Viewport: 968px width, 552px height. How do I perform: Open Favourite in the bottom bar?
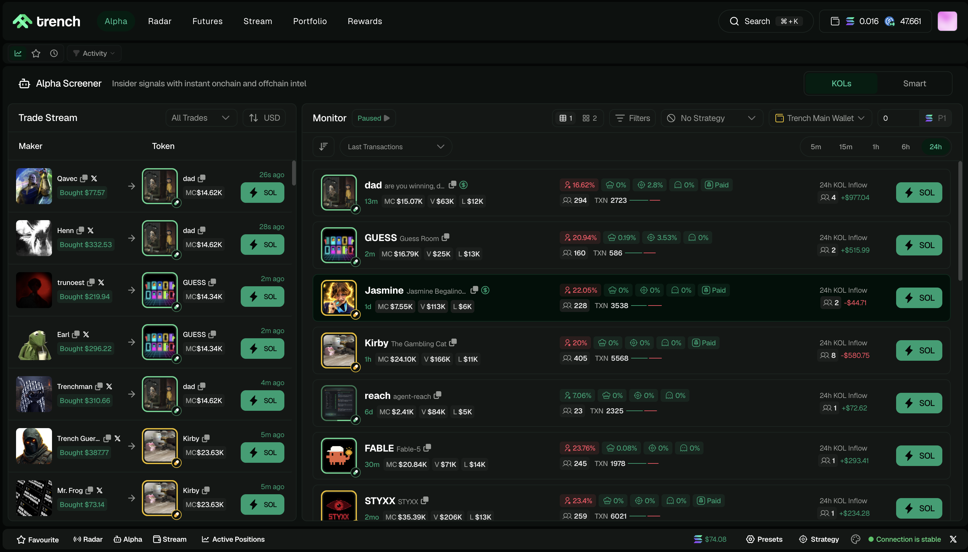click(38, 539)
